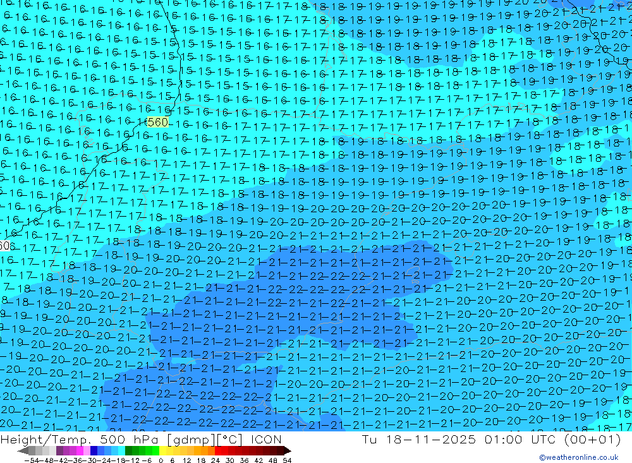Click the "Tu 18-11-2025 01:00 UTC" timestamp

[459, 440]
